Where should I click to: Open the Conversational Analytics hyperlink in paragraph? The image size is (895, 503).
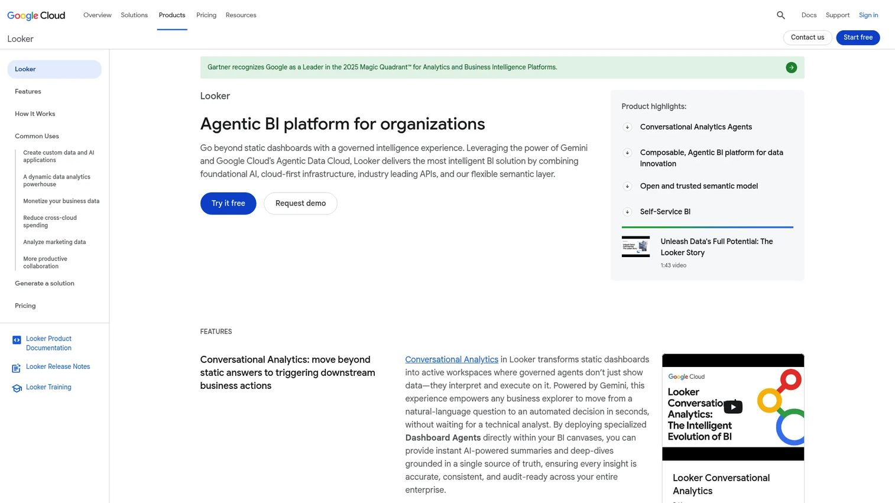click(x=452, y=359)
